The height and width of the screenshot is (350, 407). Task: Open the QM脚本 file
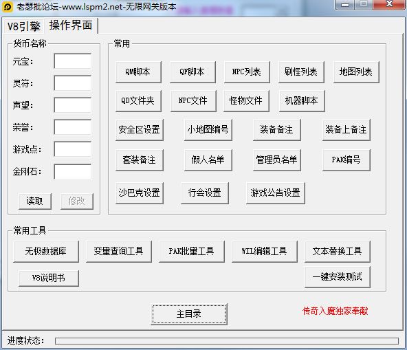[x=138, y=72]
